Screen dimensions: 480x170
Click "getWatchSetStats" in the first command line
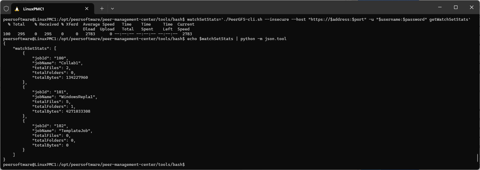[x=449, y=19]
